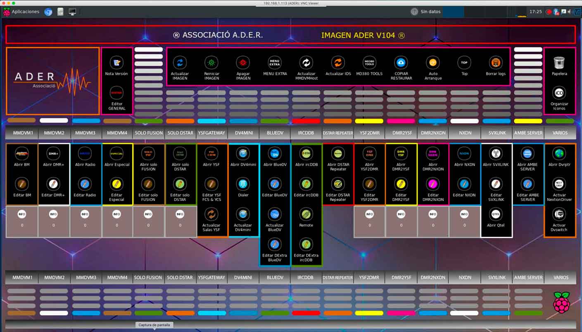582x332 pixels.
Task: Click Activar NextionDriver
Action: [559, 184]
